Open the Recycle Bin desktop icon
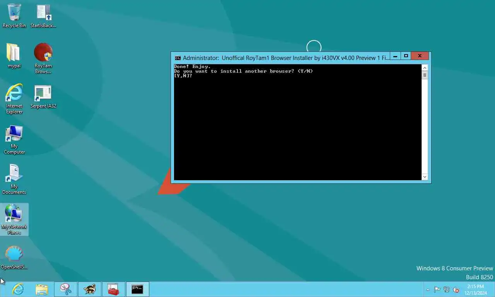495x297 pixels. tap(14, 16)
